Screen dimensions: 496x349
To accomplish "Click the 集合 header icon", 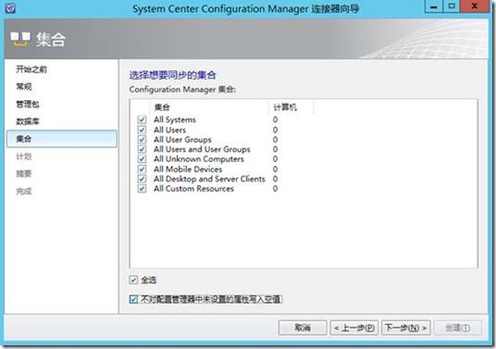I will [x=20, y=40].
